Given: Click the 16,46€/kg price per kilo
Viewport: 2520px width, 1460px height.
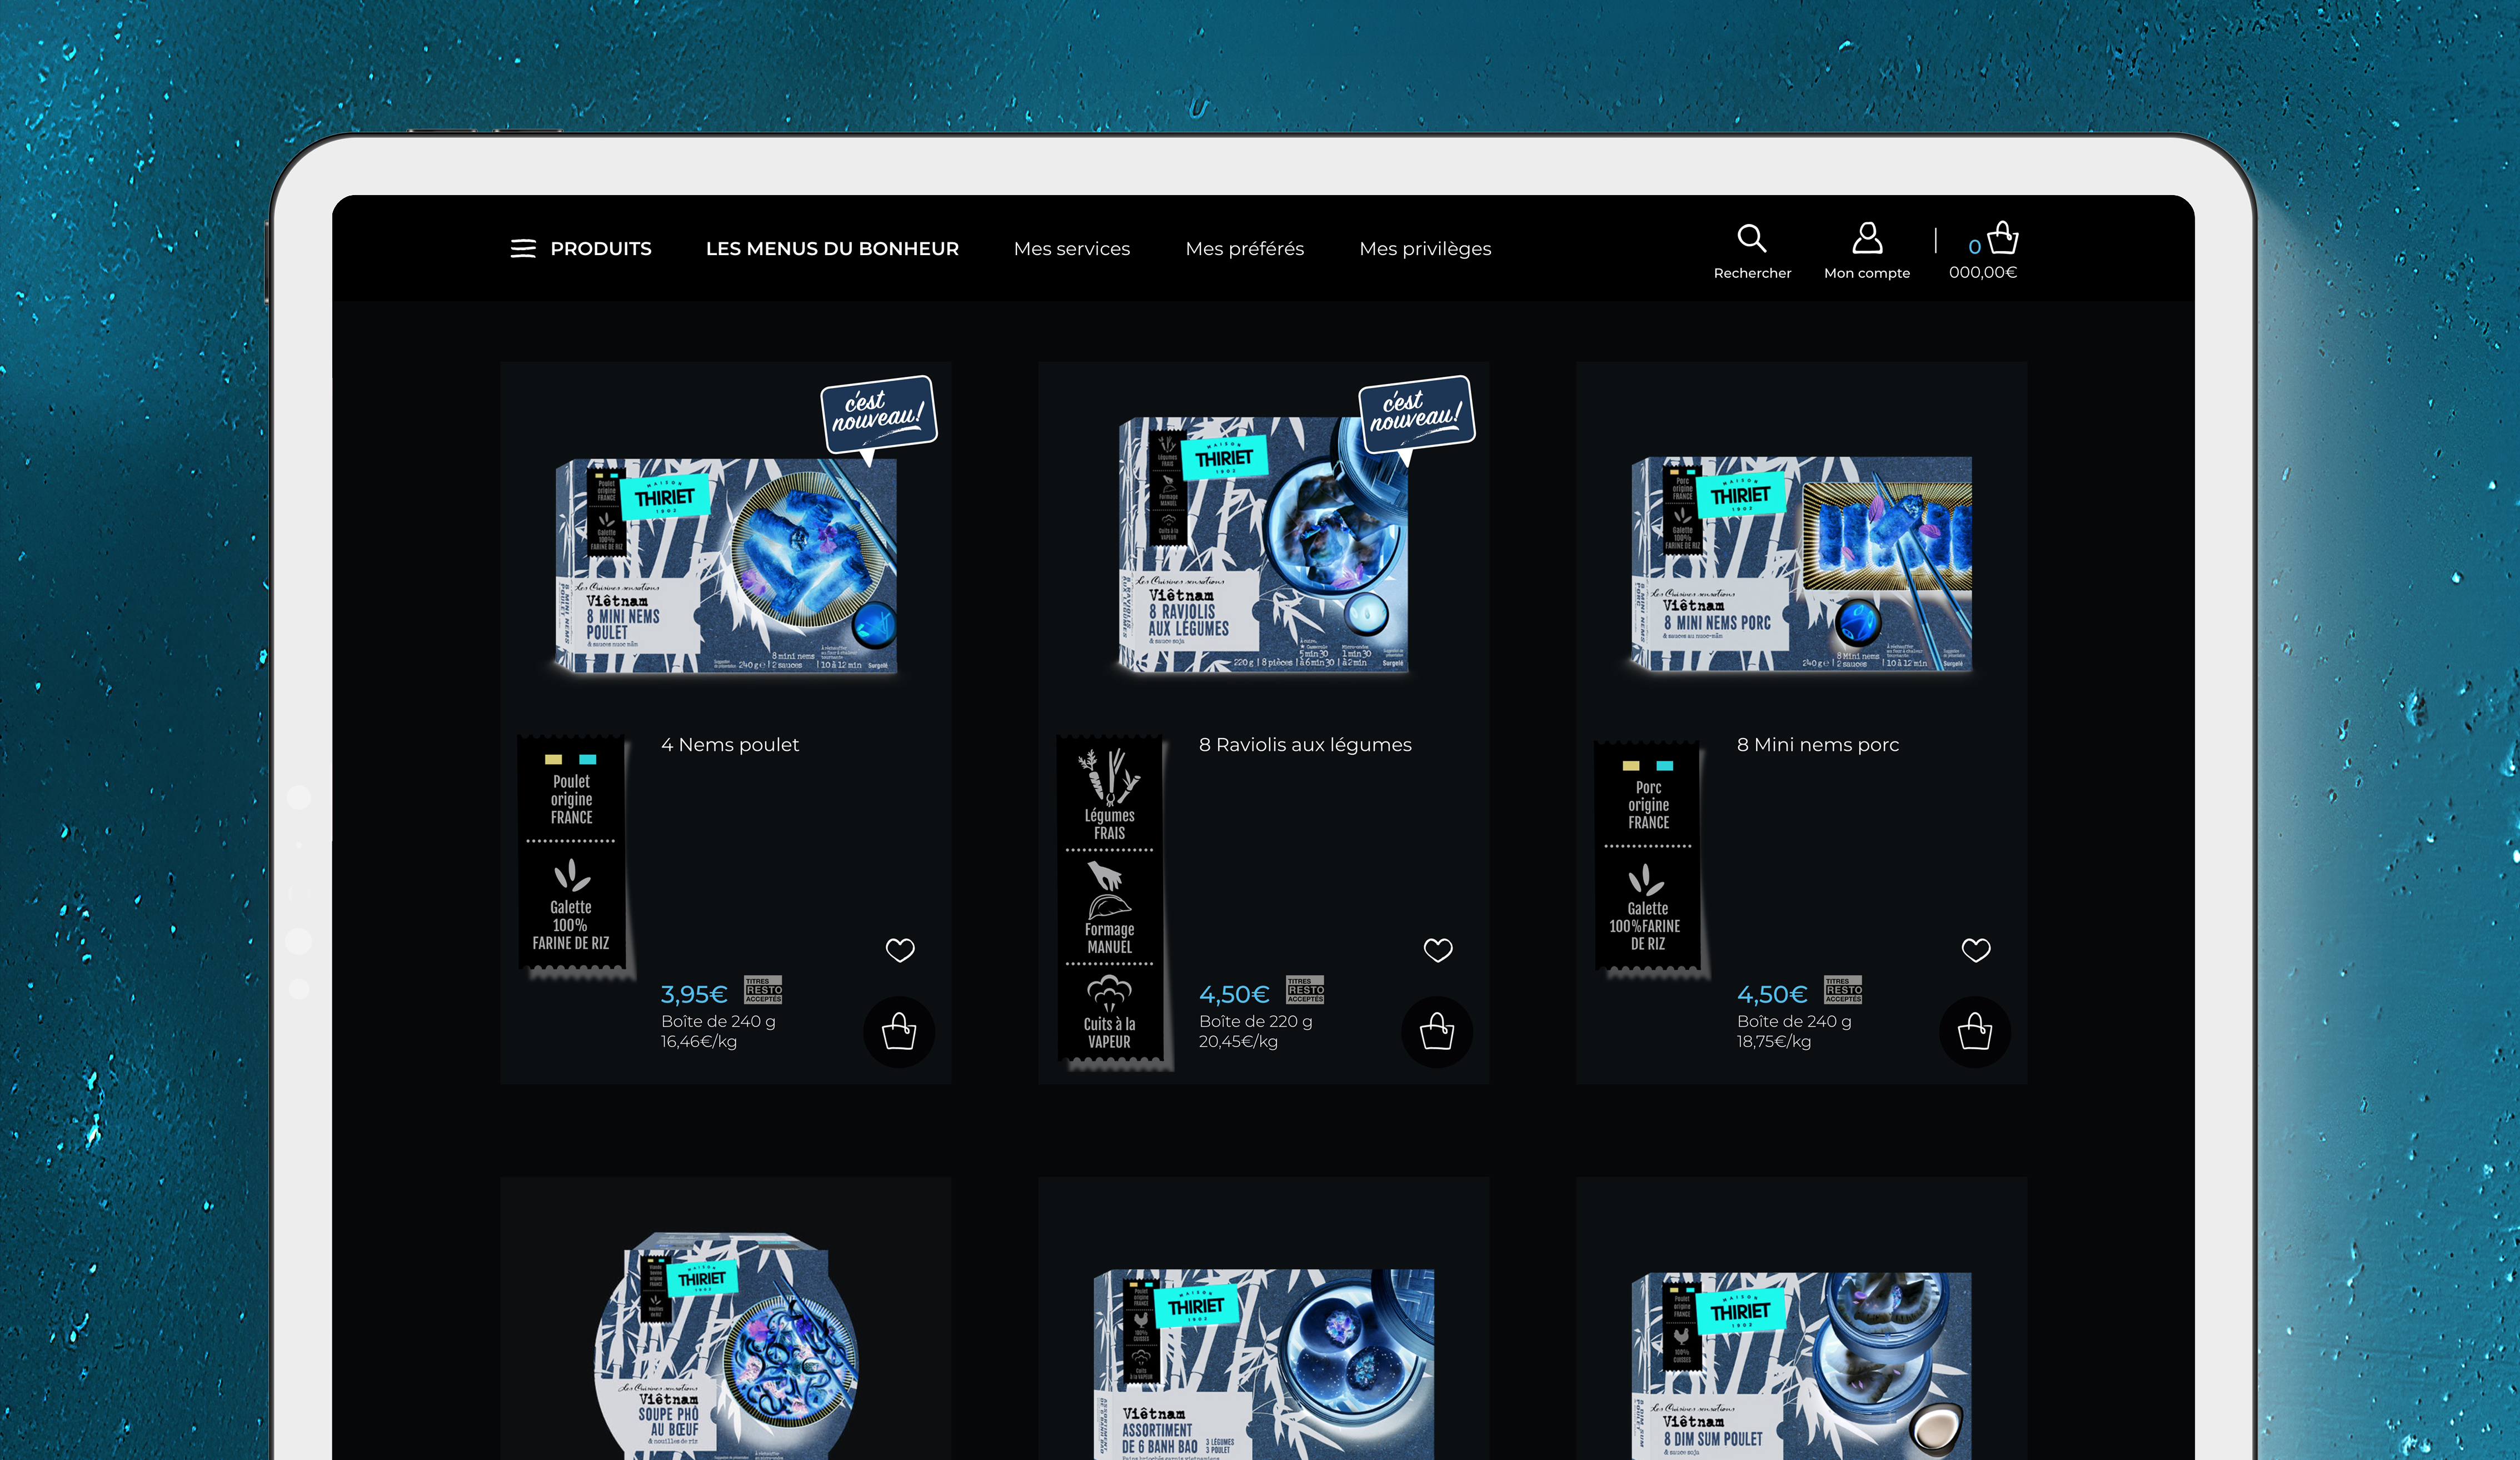Looking at the screenshot, I should pyautogui.click(x=699, y=1042).
